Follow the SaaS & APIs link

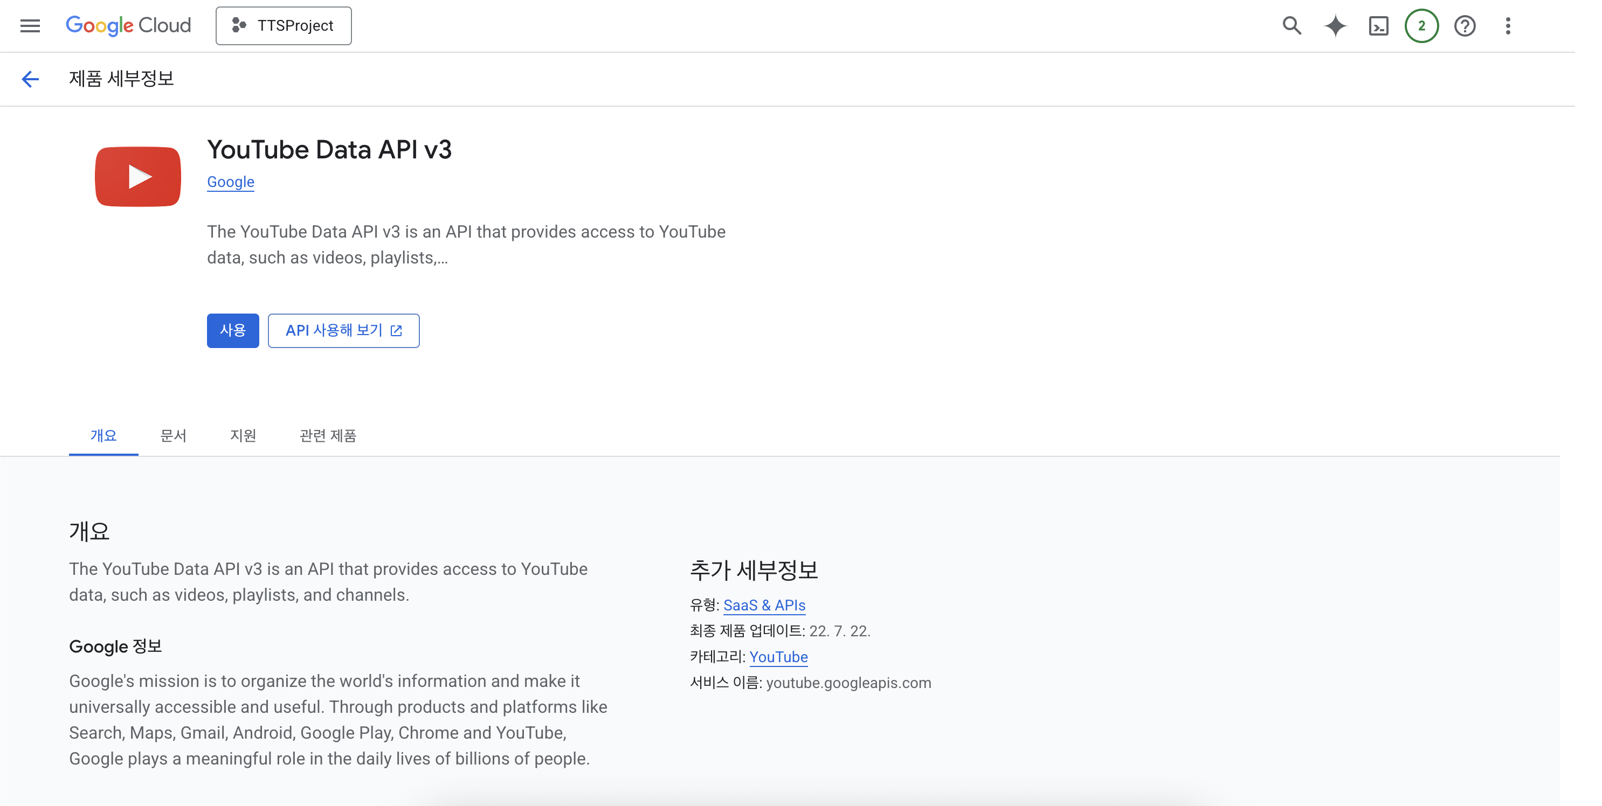pyautogui.click(x=764, y=605)
